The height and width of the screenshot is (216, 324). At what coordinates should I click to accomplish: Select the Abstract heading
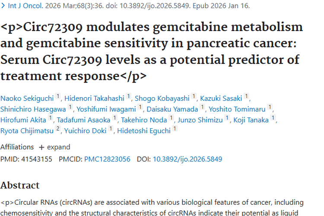[20, 185]
